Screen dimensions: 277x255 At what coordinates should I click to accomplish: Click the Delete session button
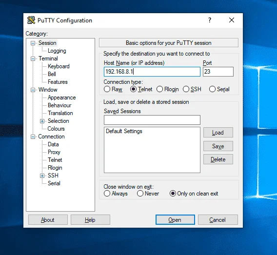pyautogui.click(x=218, y=159)
